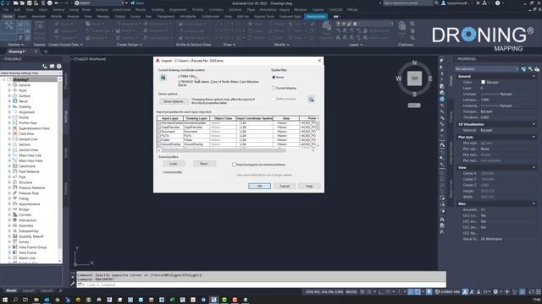Click the Driver Options button
This screenshot has width=542, height=304.
click(173, 101)
